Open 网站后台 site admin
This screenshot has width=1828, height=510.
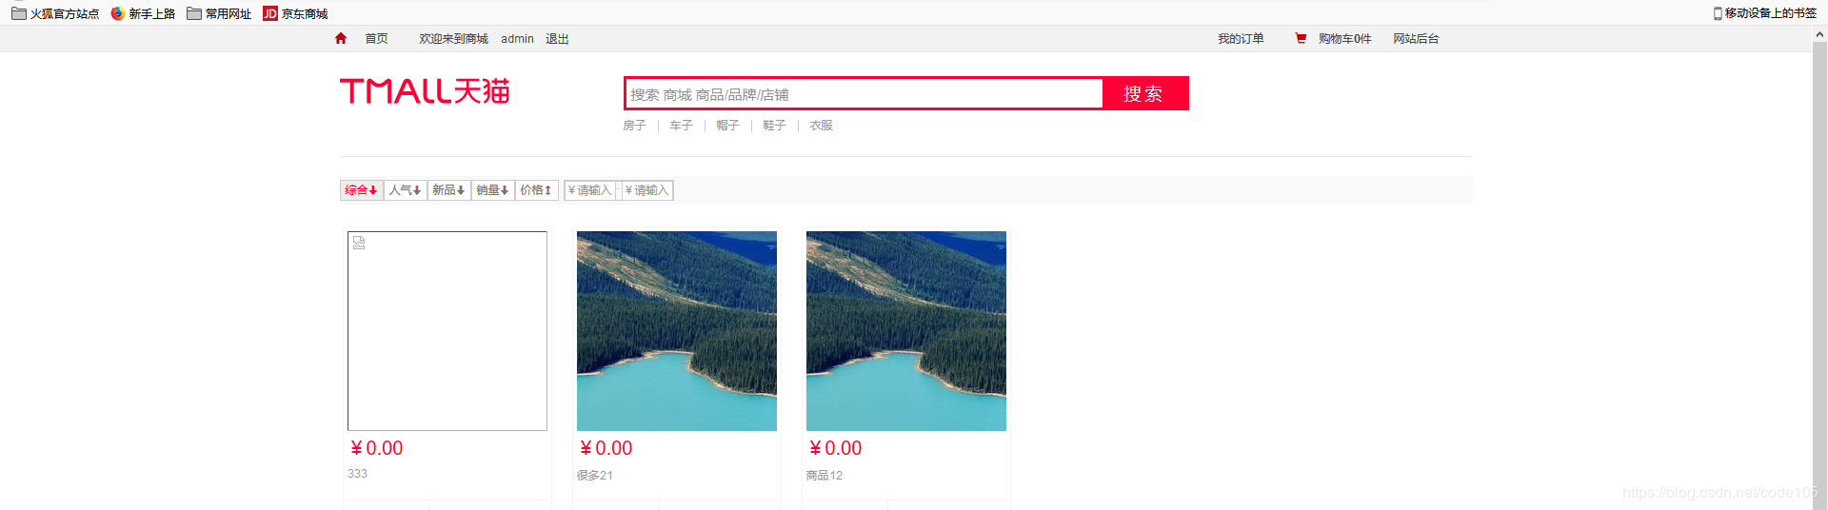pos(1416,39)
